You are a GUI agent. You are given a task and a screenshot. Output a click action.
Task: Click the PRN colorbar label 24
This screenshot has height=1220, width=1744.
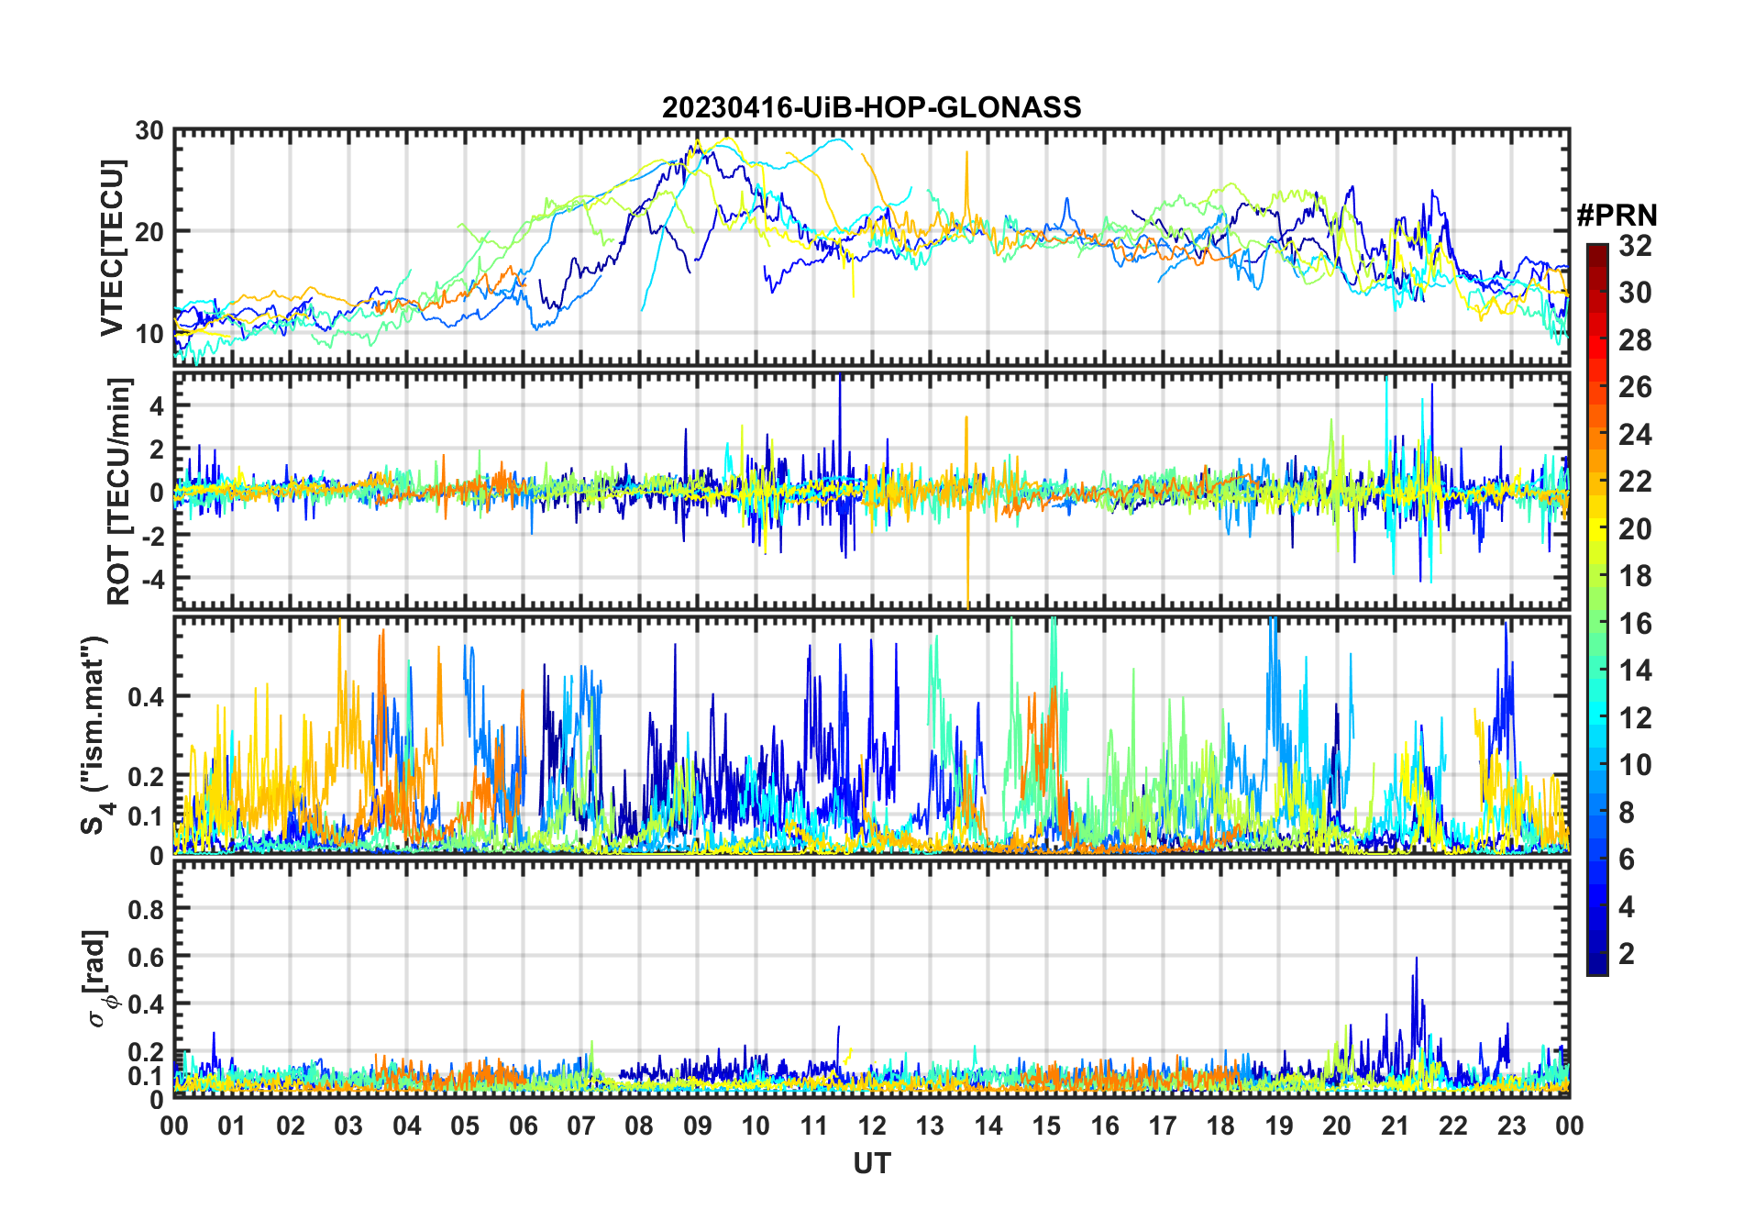1635,435
